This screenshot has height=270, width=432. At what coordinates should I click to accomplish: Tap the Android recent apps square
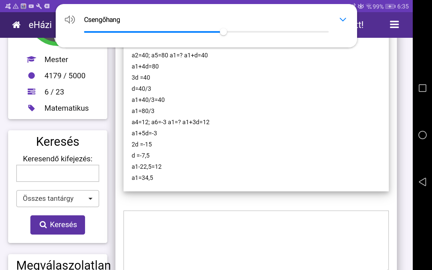click(422, 88)
